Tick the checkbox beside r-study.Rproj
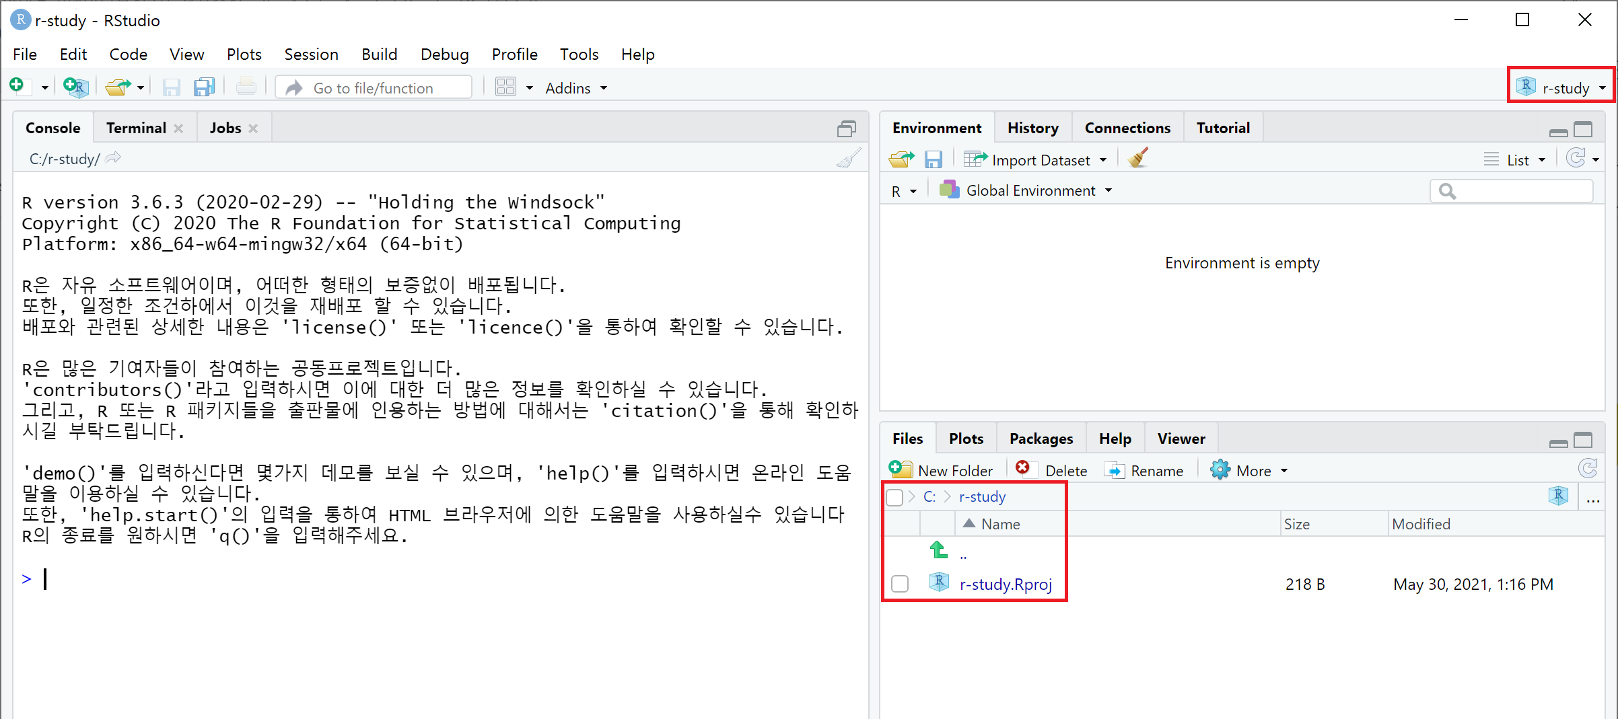Screen dimensions: 1618x719 click(900, 583)
